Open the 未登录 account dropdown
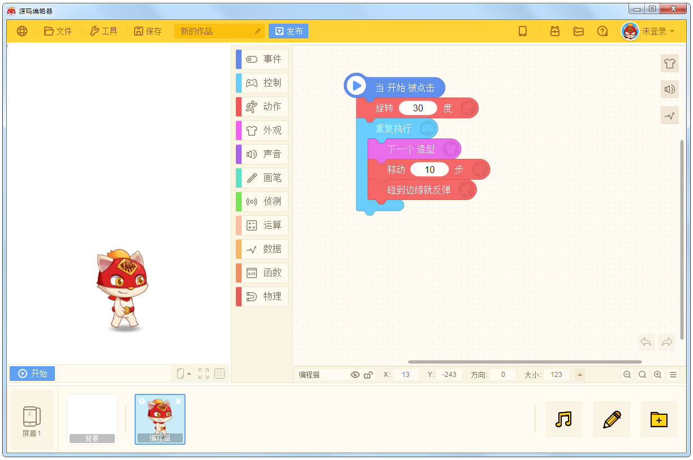 click(658, 31)
